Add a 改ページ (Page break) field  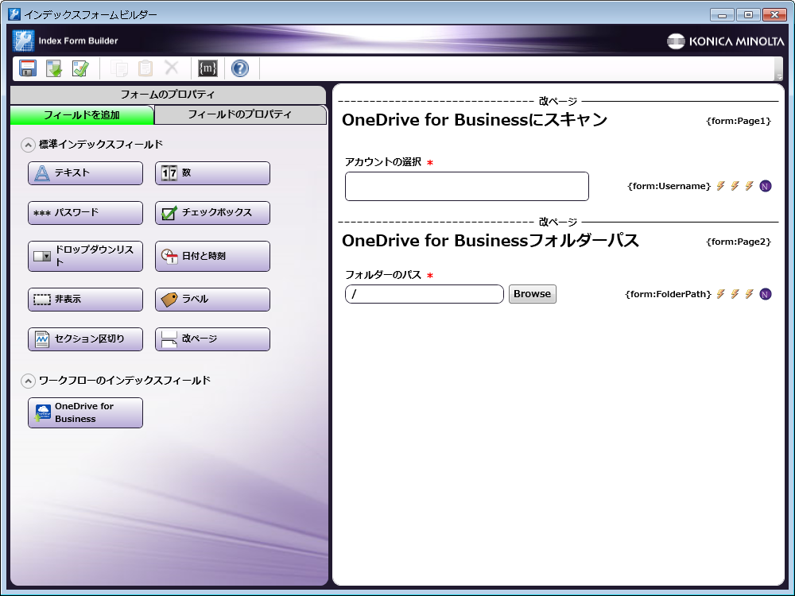coord(212,339)
